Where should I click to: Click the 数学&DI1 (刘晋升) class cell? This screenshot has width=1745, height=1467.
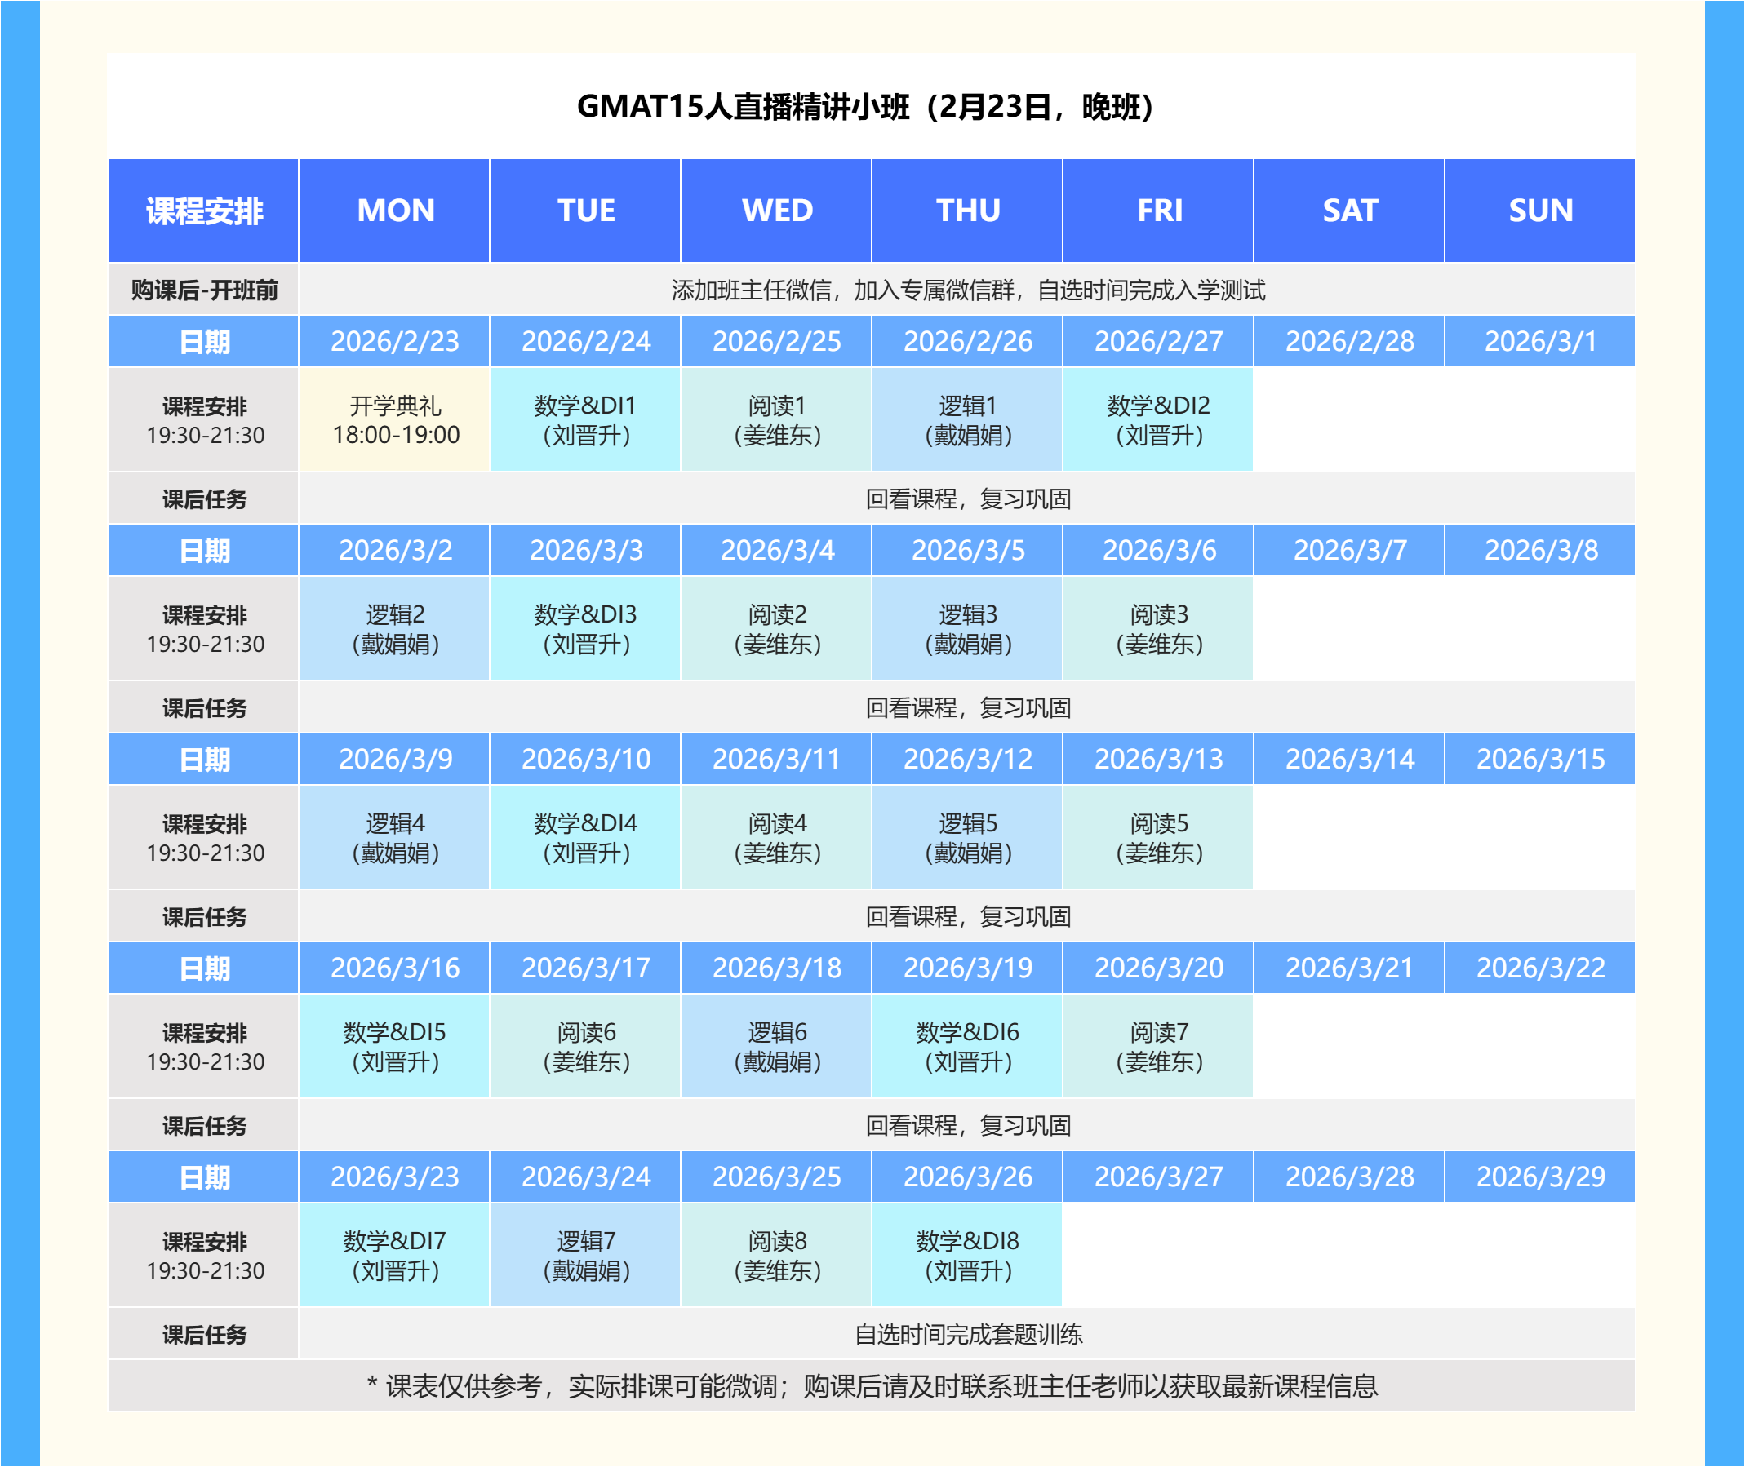tap(585, 420)
